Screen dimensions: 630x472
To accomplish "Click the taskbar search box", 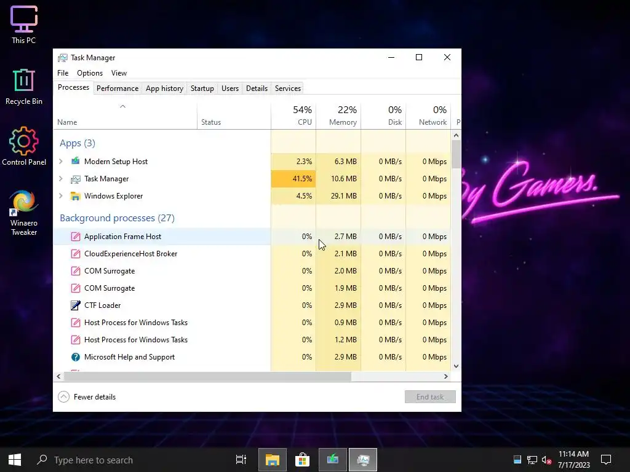I will click(x=129, y=460).
